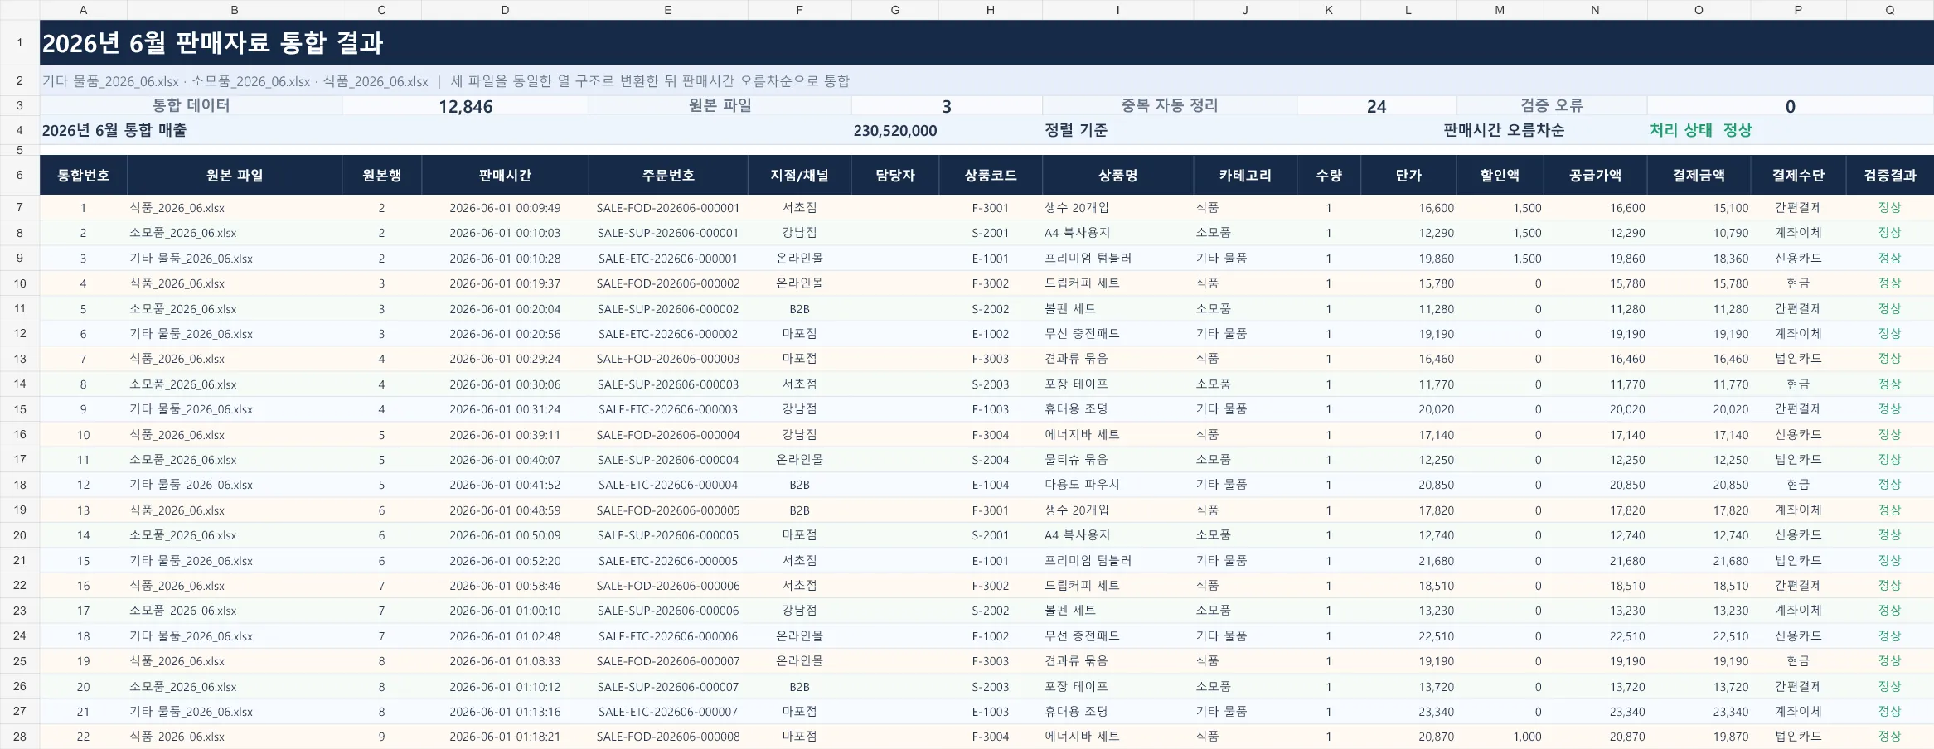Click the 주문번호 table header
Viewport: 1934px width, 749px height.
coord(668,175)
